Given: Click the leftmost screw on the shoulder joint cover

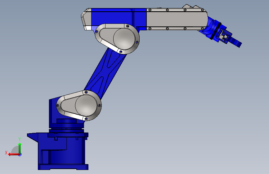Looking at the screenshot, I should (x=58, y=106).
